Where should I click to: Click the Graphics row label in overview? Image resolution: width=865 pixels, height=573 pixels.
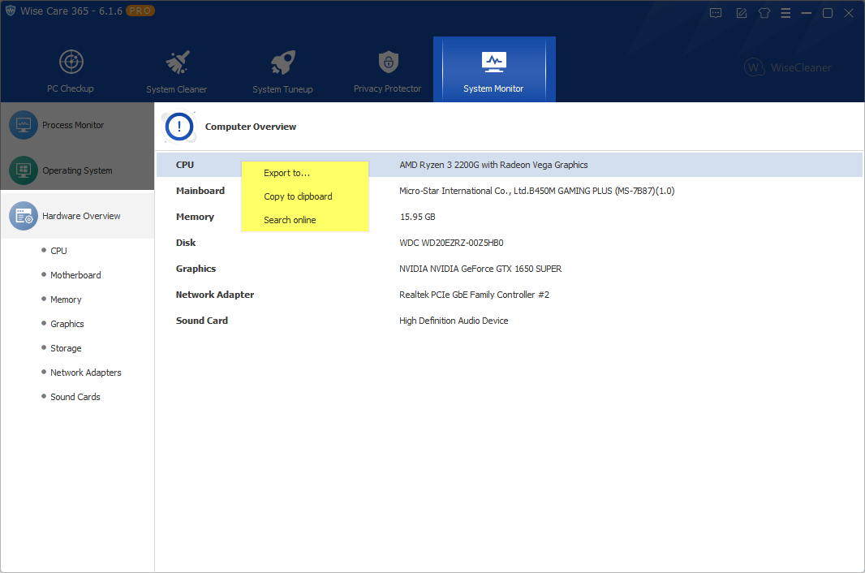(x=196, y=269)
